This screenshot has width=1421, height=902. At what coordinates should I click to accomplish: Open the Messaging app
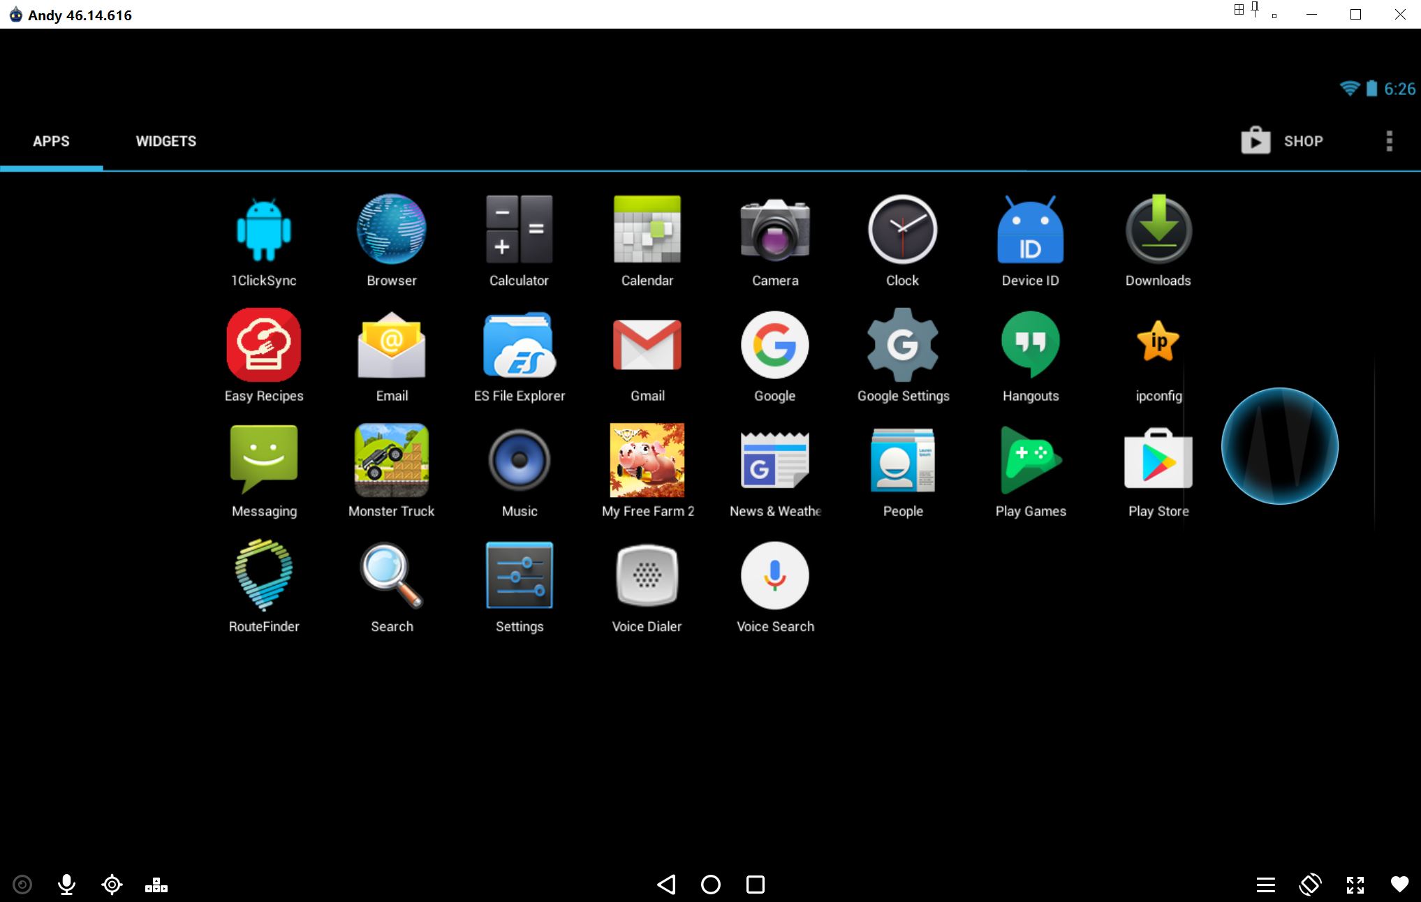click(x=264, y=471)
